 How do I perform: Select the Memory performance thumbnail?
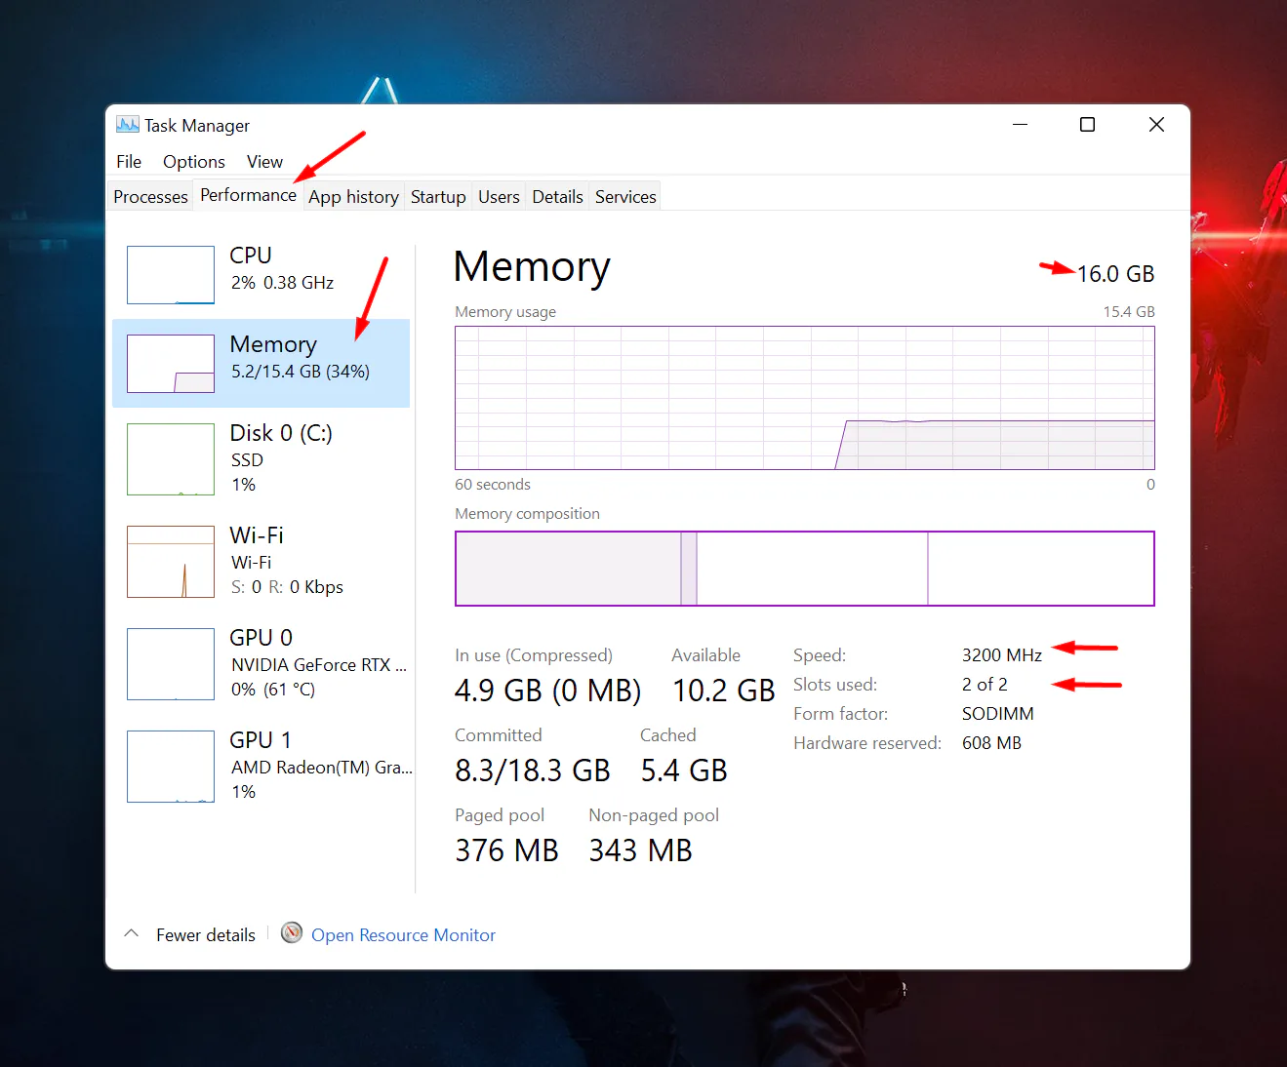click(x=171, y=364)
